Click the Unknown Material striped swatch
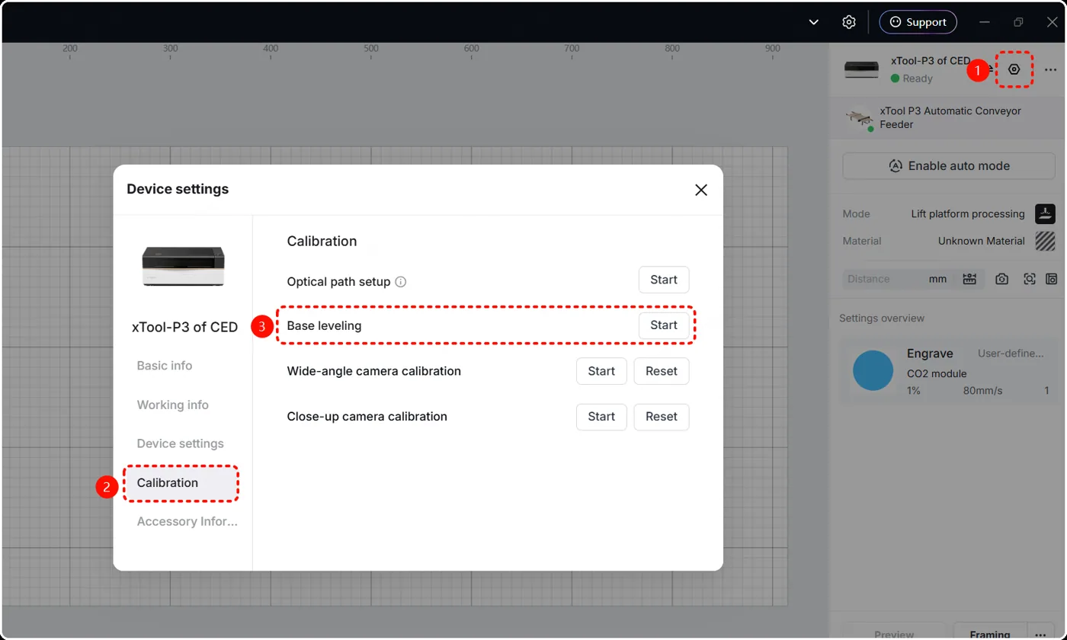1067x640 pixels. (x=1045, y=241)
